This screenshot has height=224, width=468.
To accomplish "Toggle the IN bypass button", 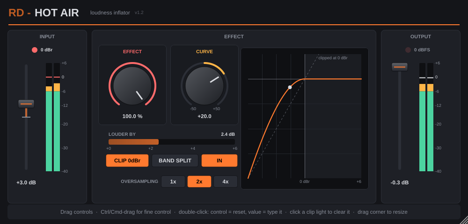I will coord(219,161).
